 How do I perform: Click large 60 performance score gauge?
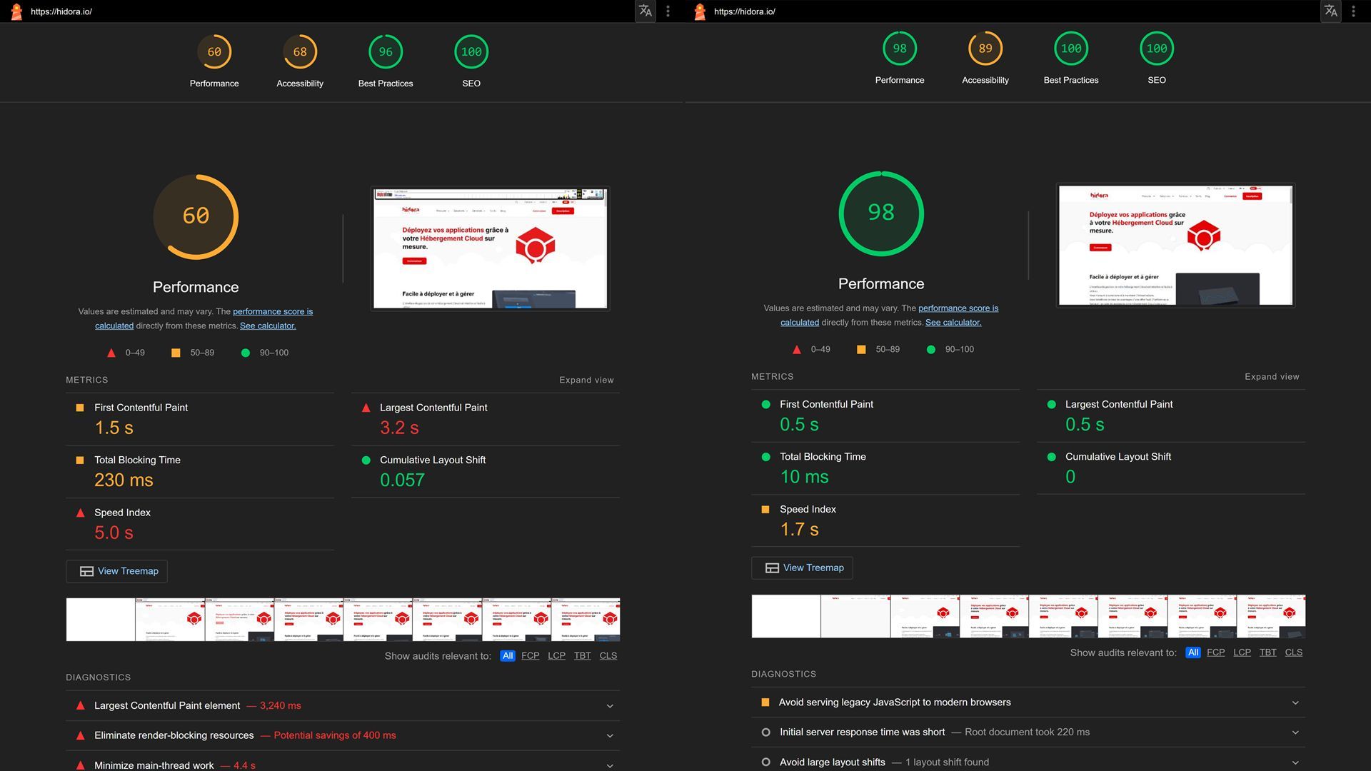(x=196, y=216)
